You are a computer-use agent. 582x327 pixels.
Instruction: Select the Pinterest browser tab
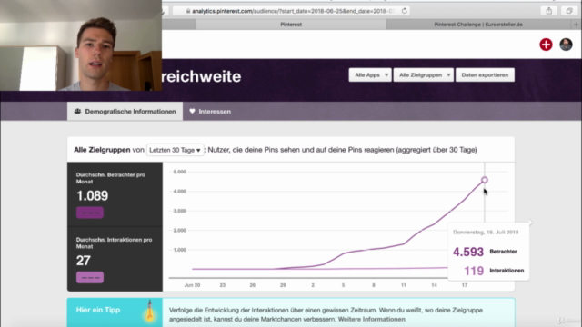pyautogui.click(x=291, y=25)
